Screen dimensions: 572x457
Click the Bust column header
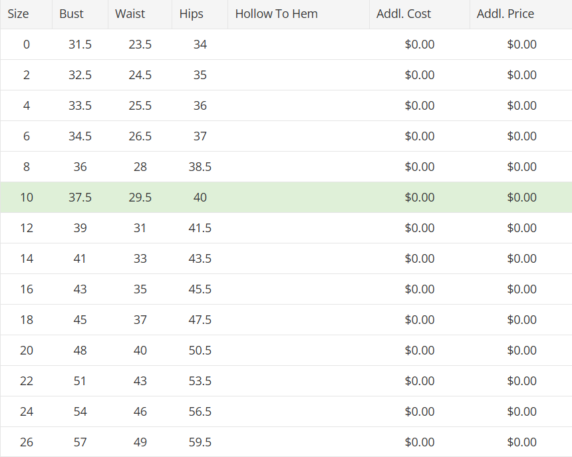tap(80, 14)
